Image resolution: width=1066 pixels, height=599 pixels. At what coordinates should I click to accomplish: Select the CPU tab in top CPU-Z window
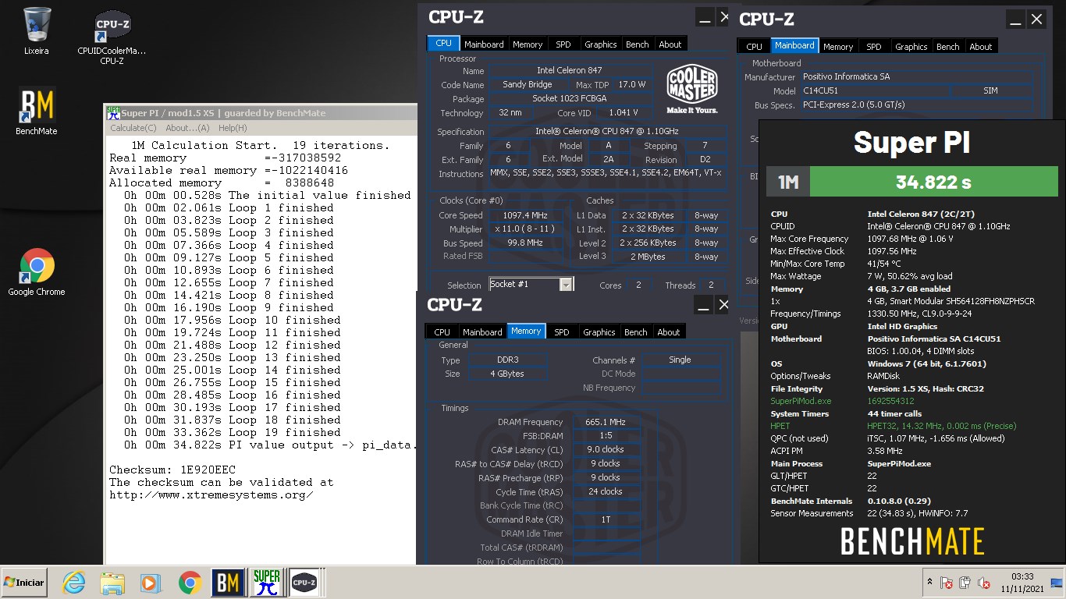point(443,44)
